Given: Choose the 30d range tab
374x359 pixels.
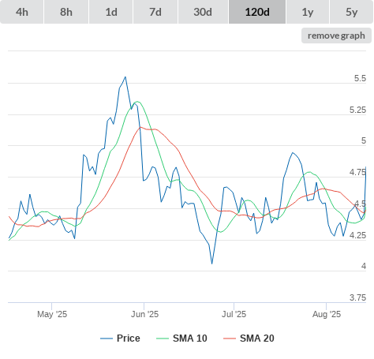Looking at the screenshot, I should tap(203, 12).
